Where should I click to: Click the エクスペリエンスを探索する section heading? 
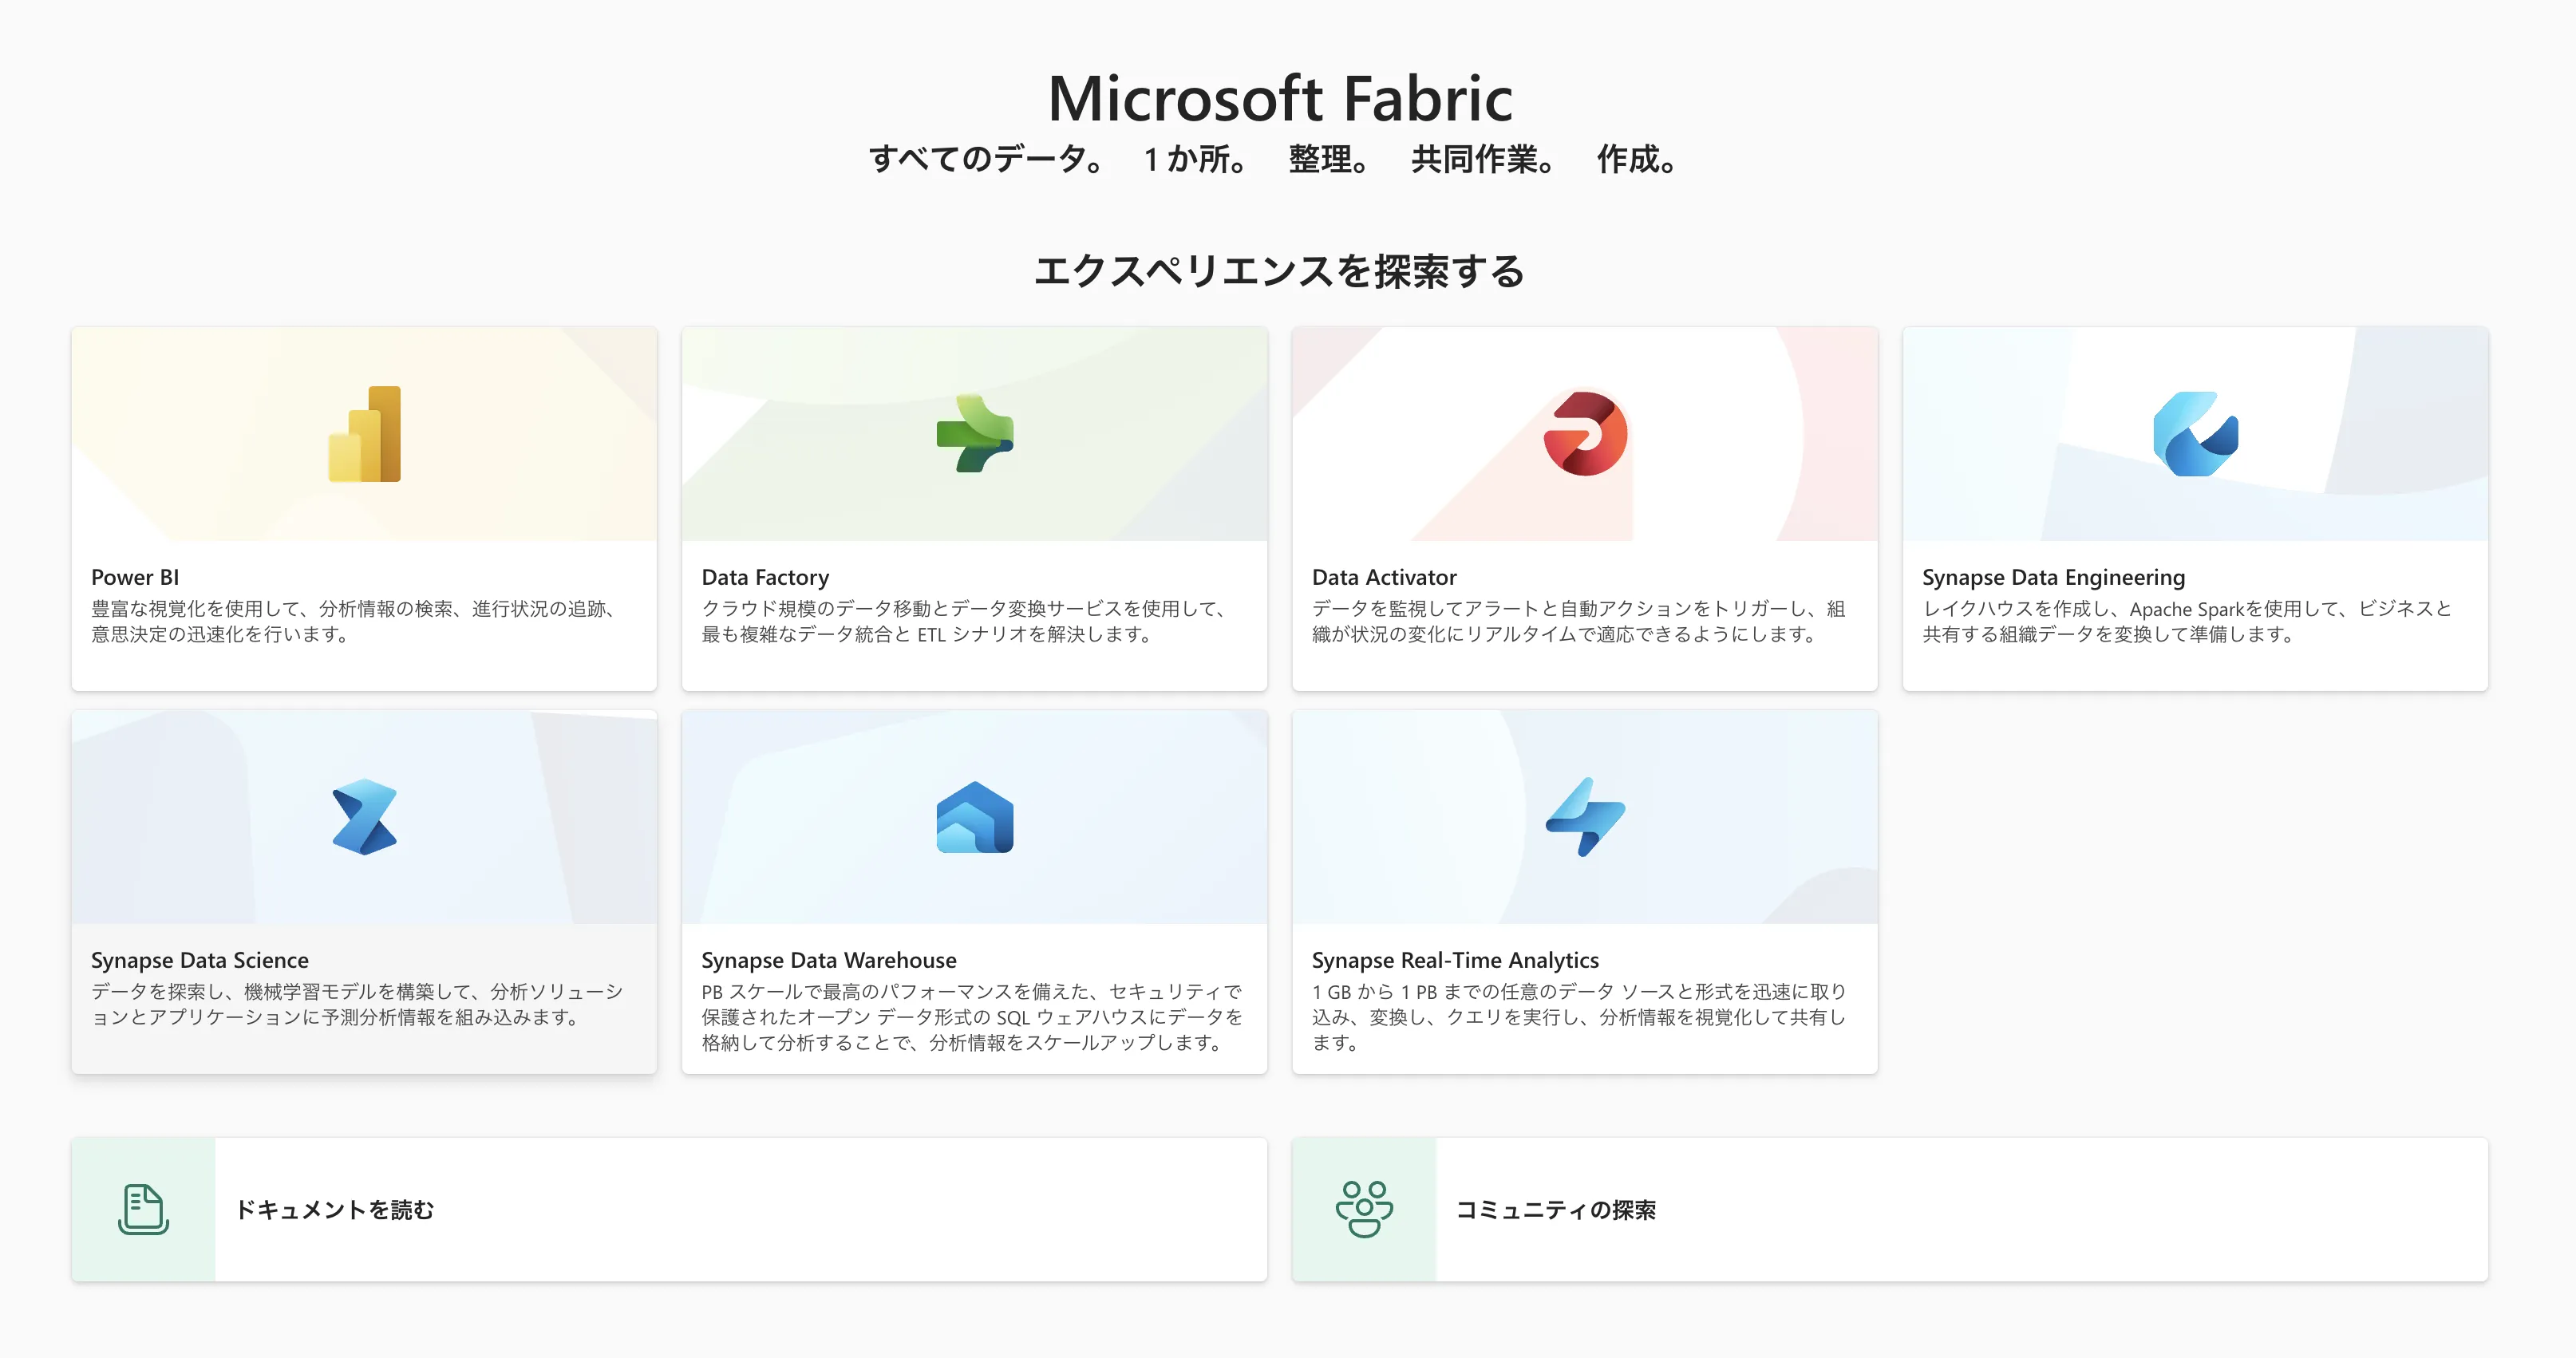point(1283,270)
